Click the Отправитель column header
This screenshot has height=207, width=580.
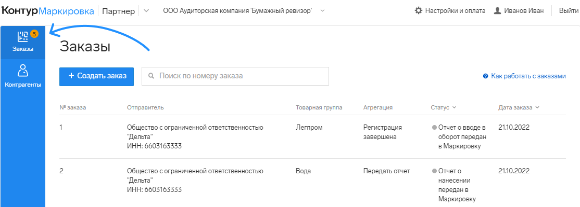coord(145,107)
